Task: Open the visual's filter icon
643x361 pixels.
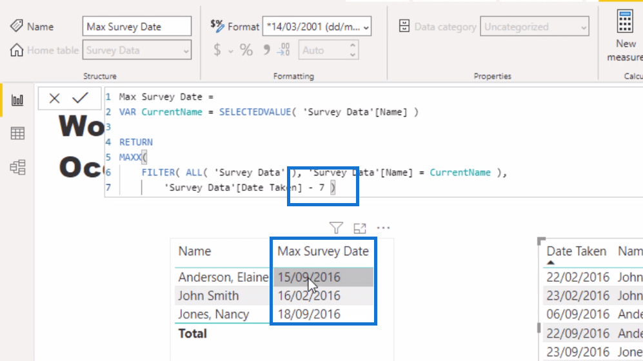Action: (x=336, y=228)
